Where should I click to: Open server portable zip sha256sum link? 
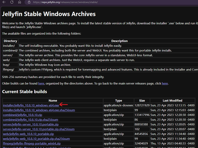39,129
